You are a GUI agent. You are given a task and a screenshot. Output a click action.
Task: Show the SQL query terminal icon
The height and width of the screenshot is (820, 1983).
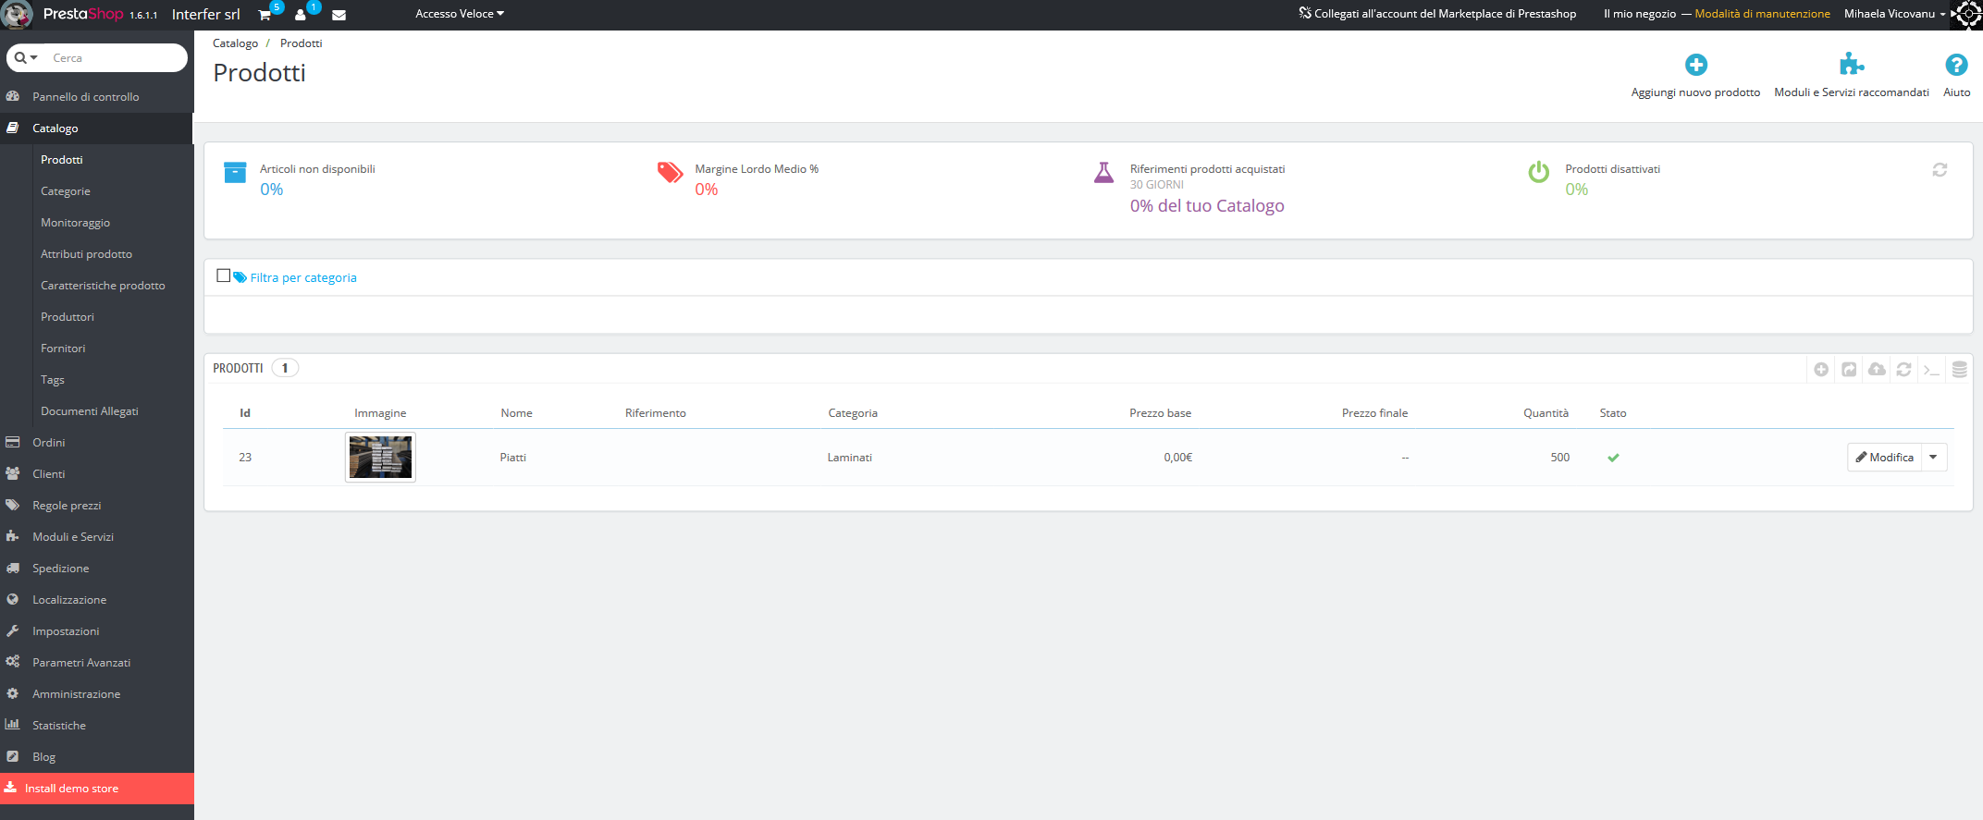click(1931, 370)
